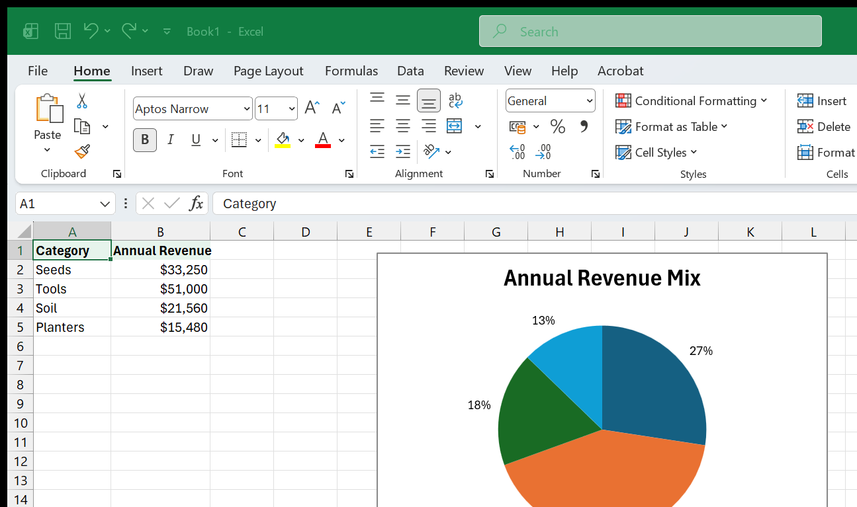The image size is (857, 507).
Task: Select cell containing $51,000
Action: [161, 289]
